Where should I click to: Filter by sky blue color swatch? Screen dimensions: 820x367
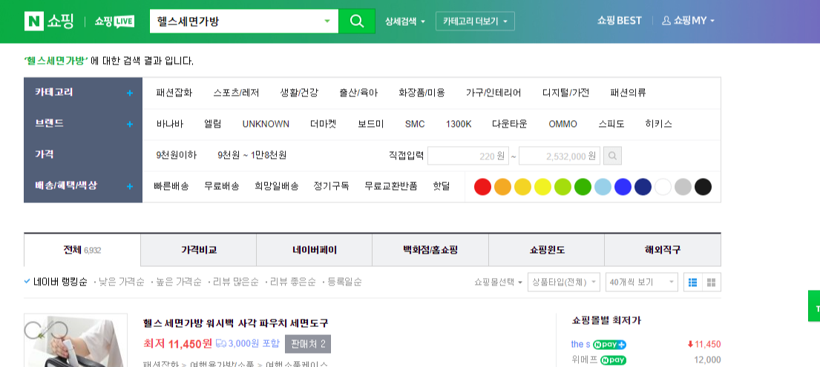(603, 187)
